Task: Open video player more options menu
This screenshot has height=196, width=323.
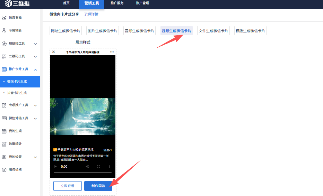Action: coord(110,167)
